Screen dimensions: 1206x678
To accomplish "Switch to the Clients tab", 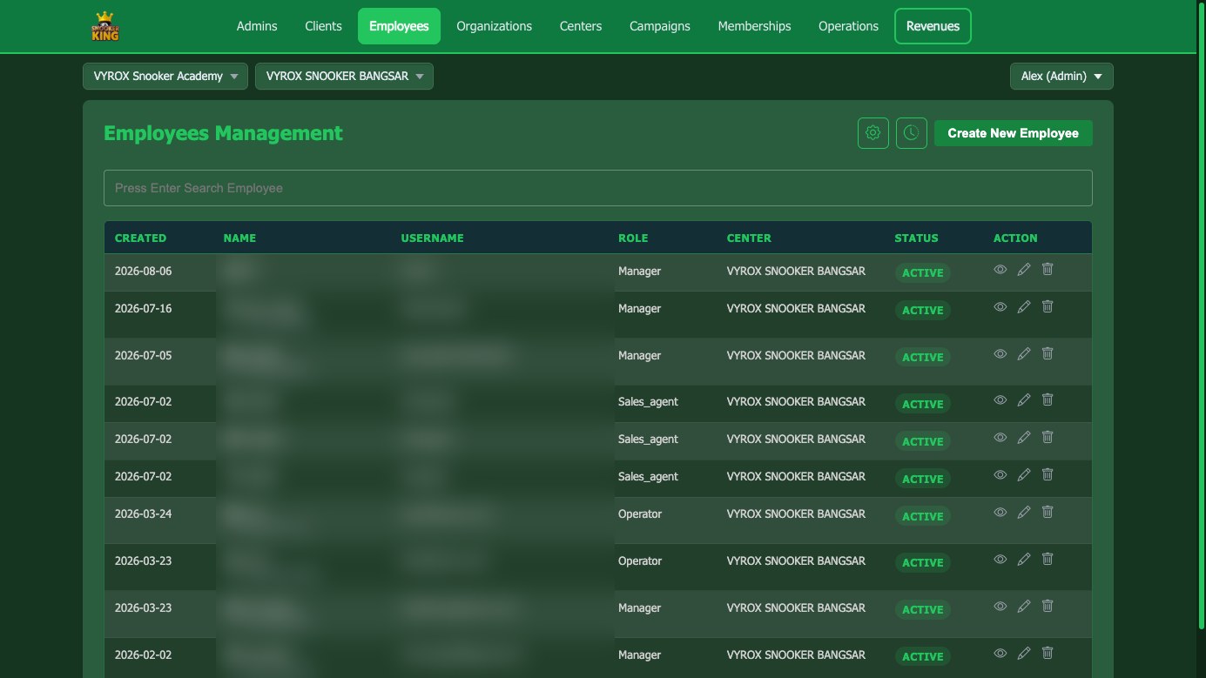I will click(x=323, y=26).
